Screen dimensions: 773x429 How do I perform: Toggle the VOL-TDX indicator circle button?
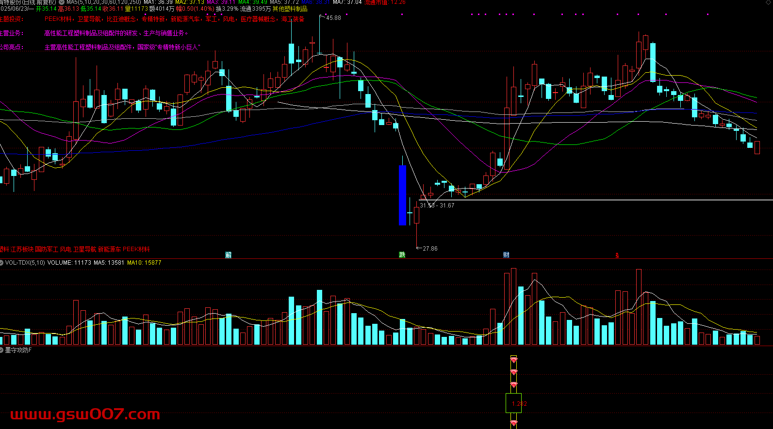(1, 263)
